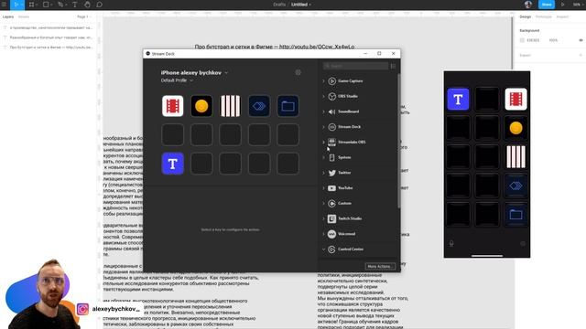Select the Comment tool in Figma toolbar
This screenshot has height=329, width=586.
[x=100, y=5]
